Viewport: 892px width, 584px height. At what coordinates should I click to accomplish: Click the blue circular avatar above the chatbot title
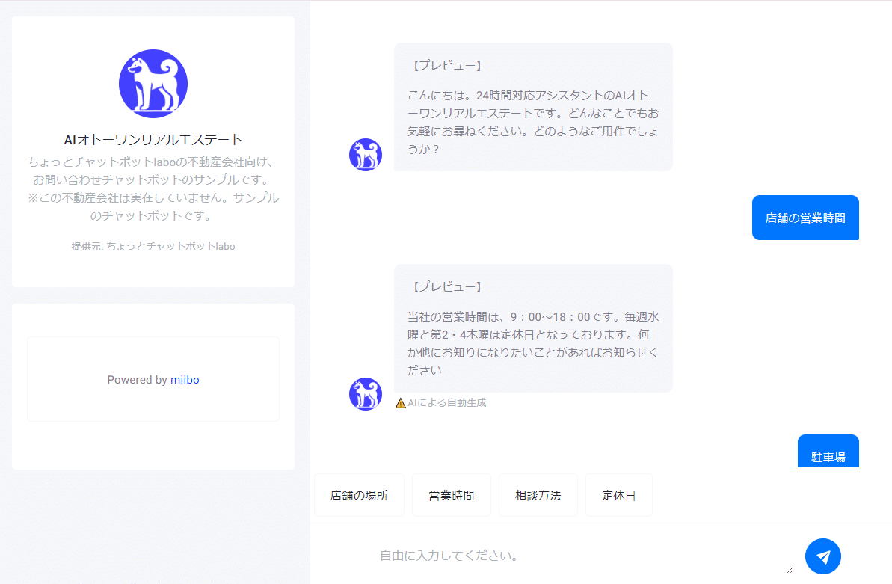153,83
